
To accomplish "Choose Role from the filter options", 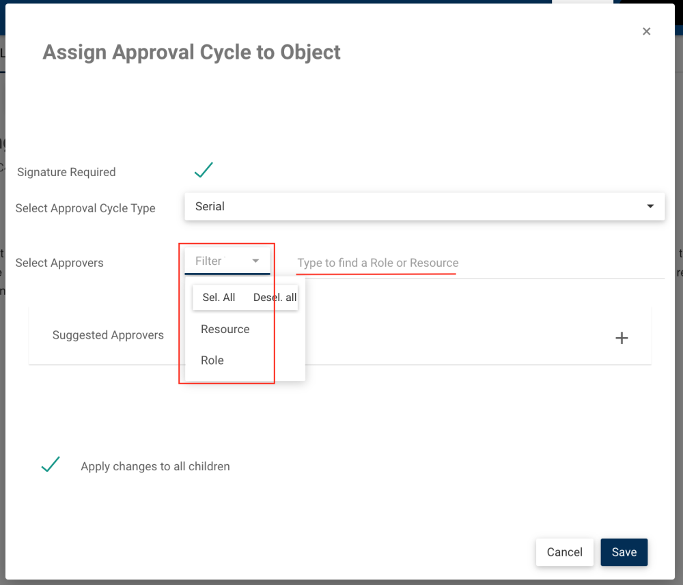I will 212,360.
